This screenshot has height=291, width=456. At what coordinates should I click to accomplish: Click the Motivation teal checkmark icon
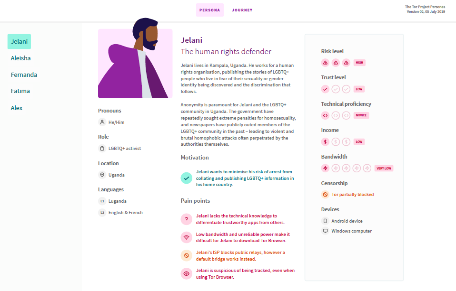pyautogui.click(x=187, y=178)
